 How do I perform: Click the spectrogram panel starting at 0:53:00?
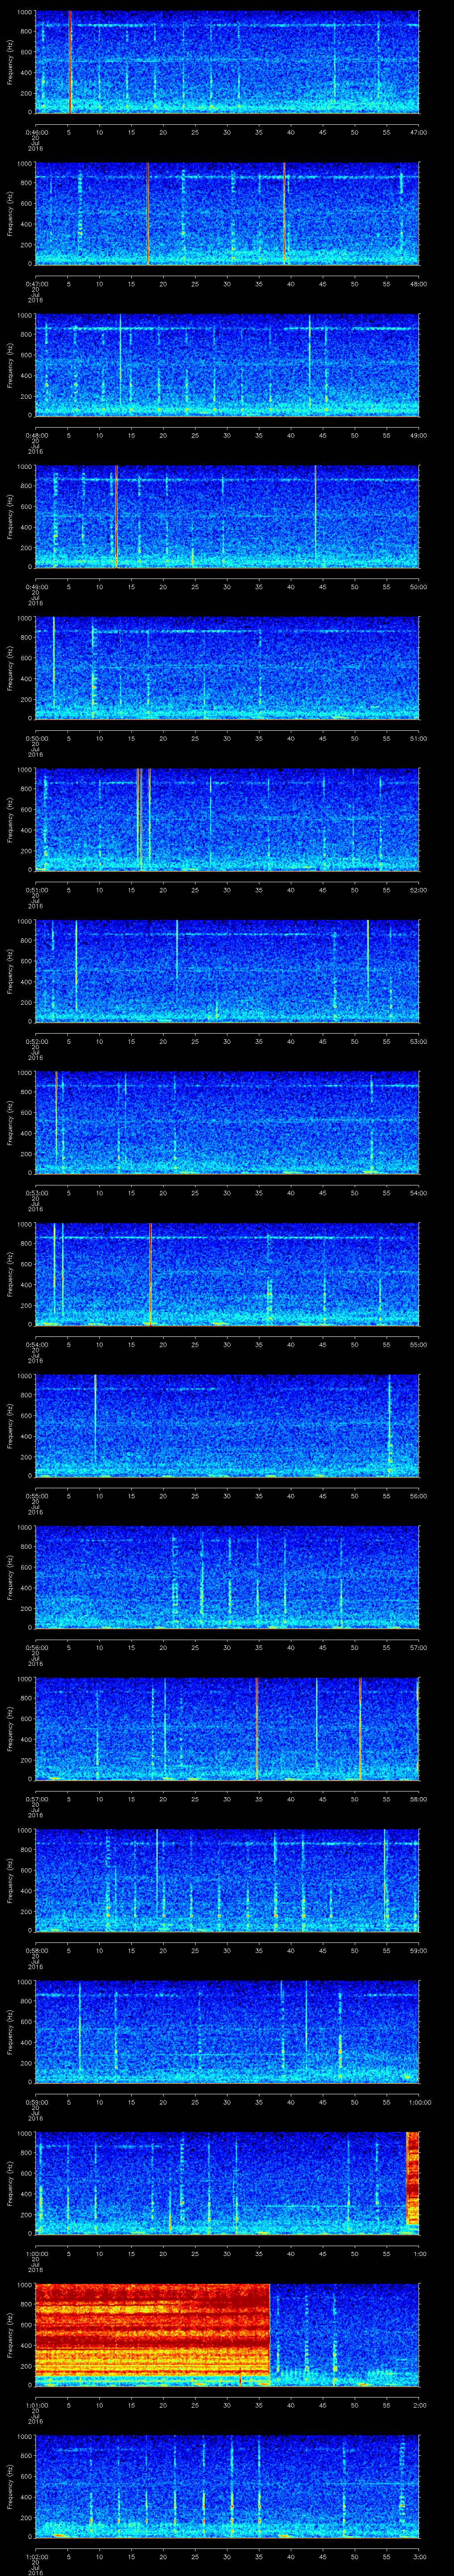click(x=227, y=1123)
